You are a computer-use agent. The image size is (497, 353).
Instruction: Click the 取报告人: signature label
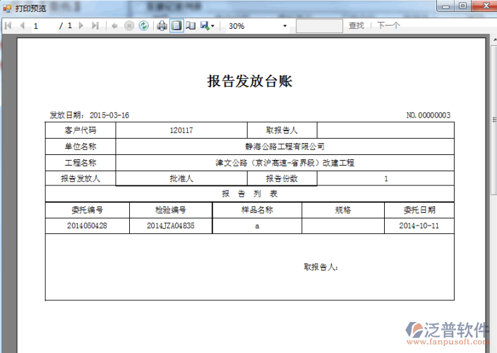click(321, 267)
